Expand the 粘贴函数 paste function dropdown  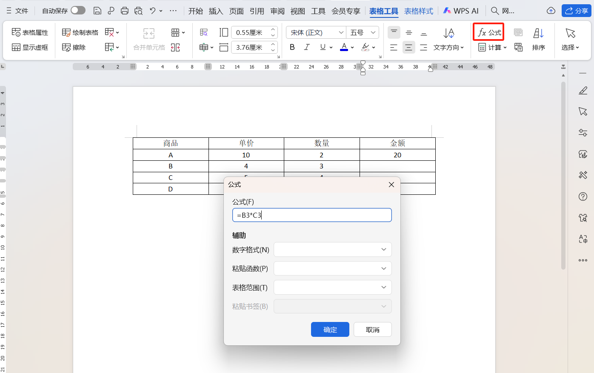point(332,268)
